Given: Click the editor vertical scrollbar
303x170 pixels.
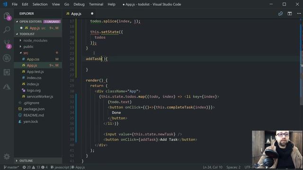Looking at the screenshot, I should click(301, 62).
